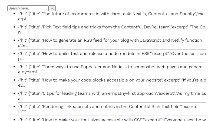The width and height of the screenshot is (218, 121).
Task: Click the bullet beside the empathy-first result
Action: 14,93
